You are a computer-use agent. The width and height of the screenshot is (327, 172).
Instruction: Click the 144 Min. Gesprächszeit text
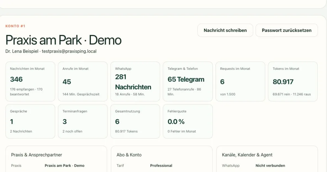tap(81, 94)
